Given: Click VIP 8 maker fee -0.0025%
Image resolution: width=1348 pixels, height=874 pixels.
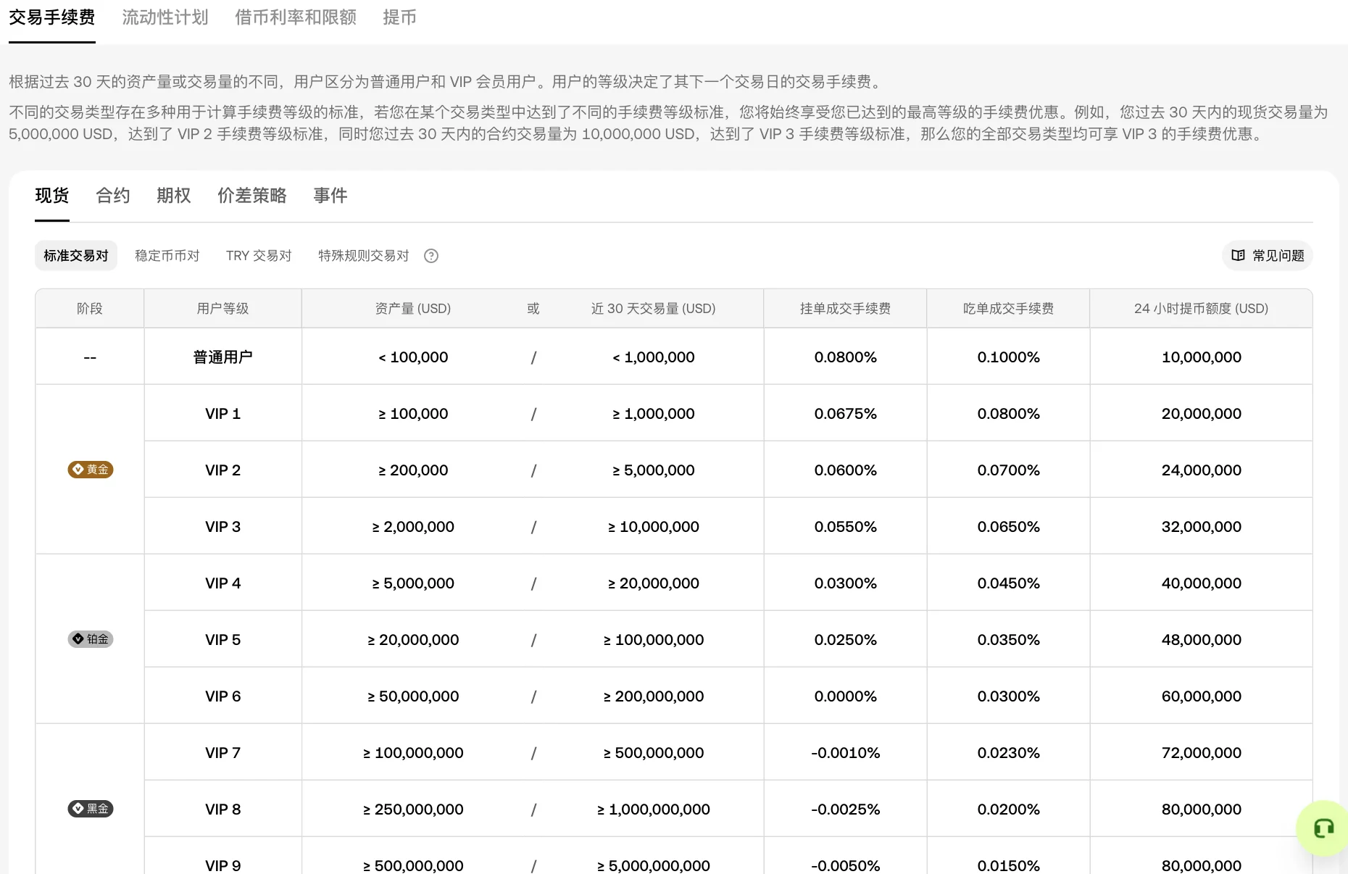Looking at the screenshot, I should pos(845,810).
